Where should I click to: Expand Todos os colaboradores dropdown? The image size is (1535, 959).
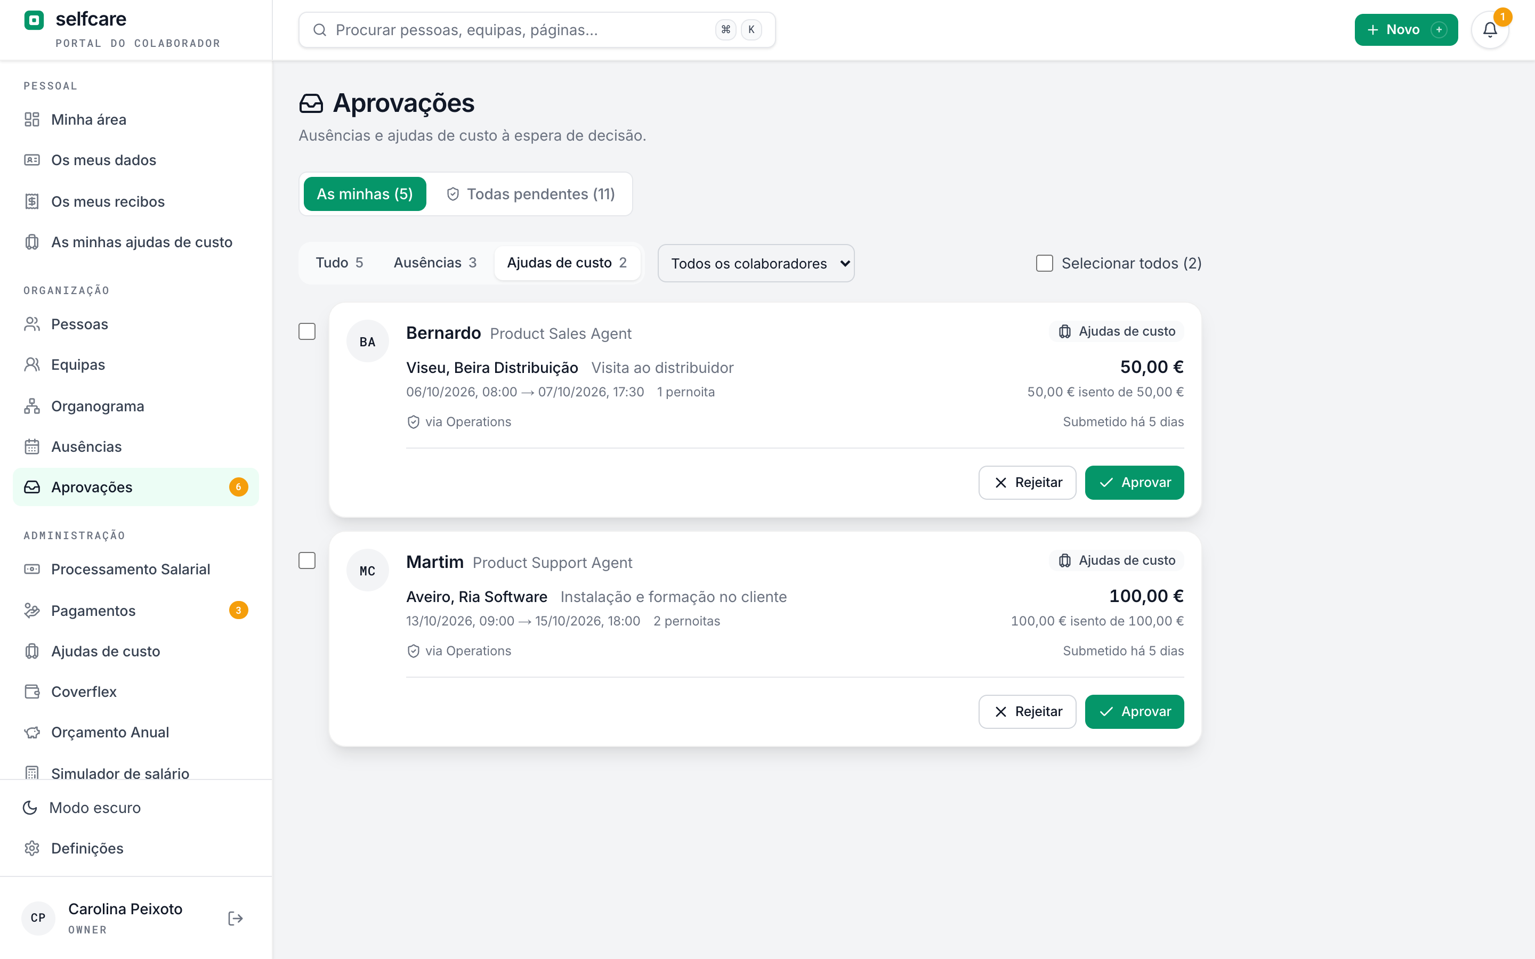point(756,263)
